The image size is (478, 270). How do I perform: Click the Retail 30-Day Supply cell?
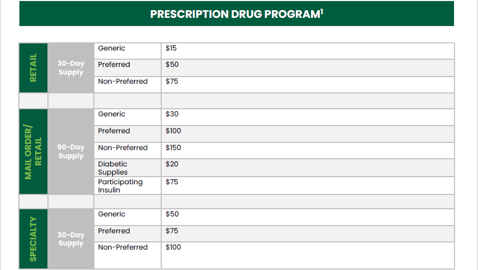pyautogui.click(x=71, y=68)
